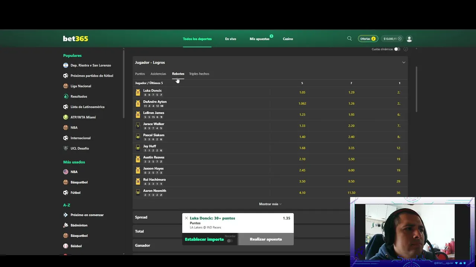Open Dep. Riestra v San Lorenzo link
The height and width of the screenshot is (267, 476).
click(91, 65)
